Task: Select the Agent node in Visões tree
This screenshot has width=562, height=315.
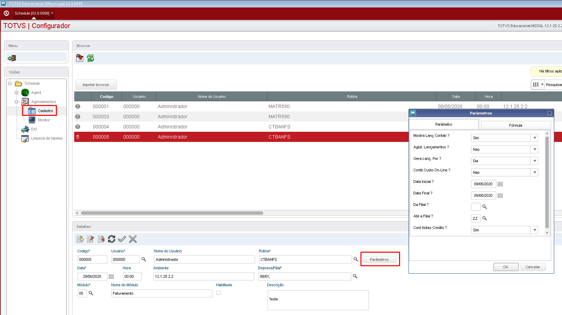Action: click(36, 92)
